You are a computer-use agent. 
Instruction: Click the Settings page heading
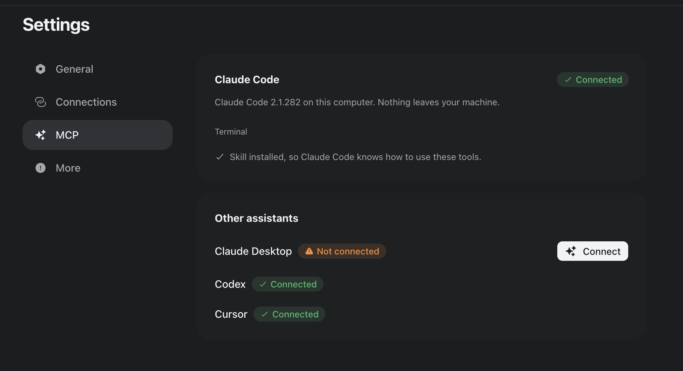[x=56, y=25]
